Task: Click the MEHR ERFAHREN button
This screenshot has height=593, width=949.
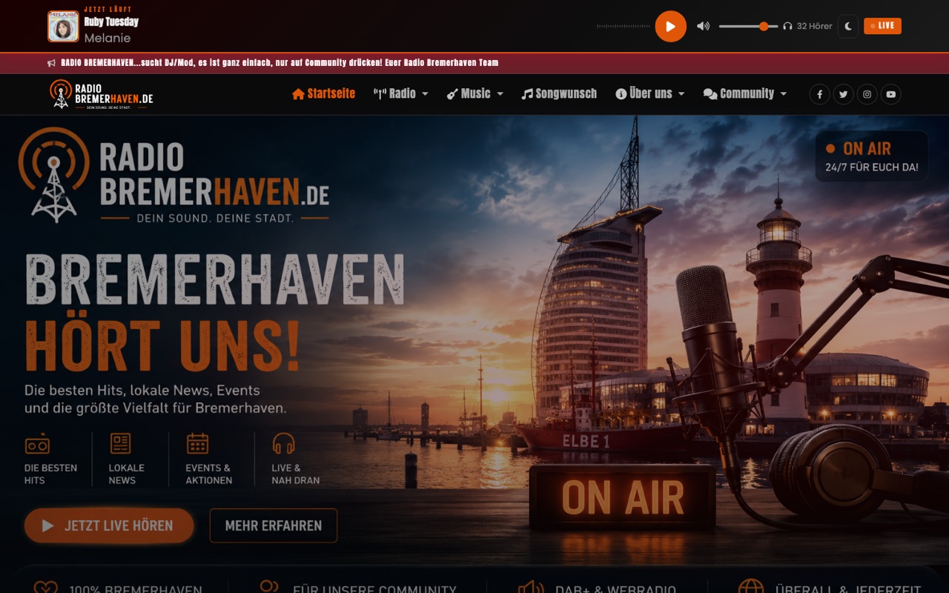Action: pyautogui.click(x=274, y=526)
